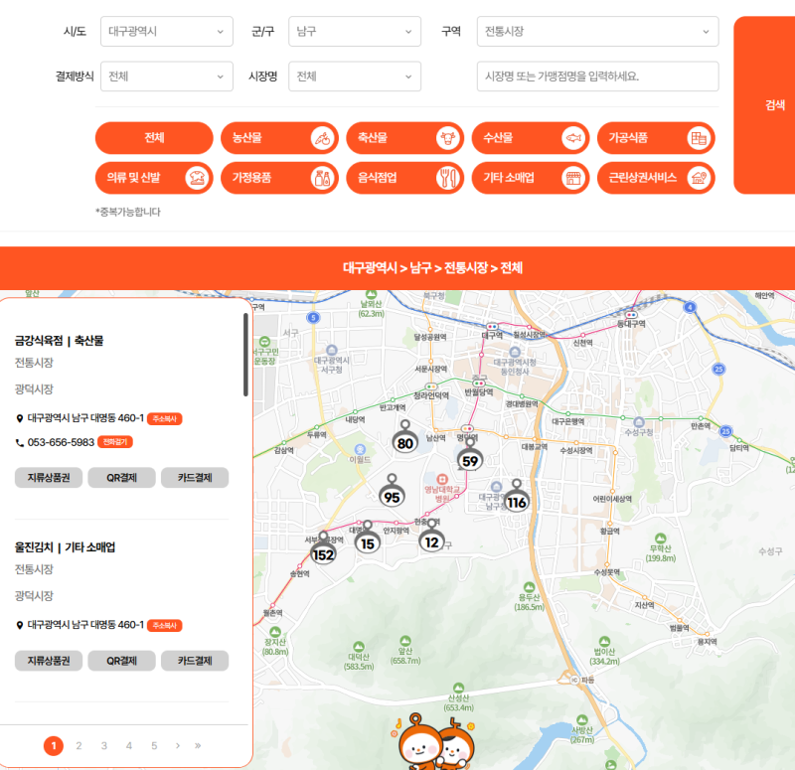This screenshot has width=795, height=770.
Task: Click the cow icon on 축산물
Action: [x=448, y=138]
